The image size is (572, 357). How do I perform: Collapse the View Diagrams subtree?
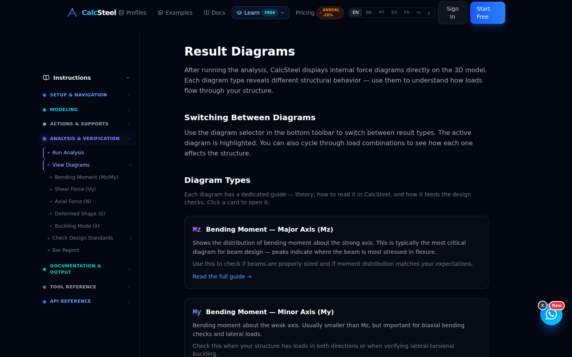(131, 165)
